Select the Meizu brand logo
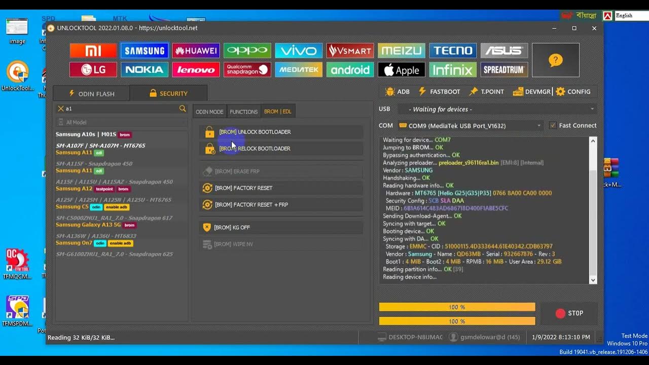Viewport: 649px width, 365px height. (x=402, y=51)
